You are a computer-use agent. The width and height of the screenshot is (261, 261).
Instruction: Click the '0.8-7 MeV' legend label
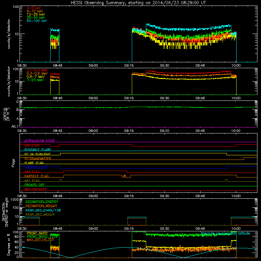36,77
